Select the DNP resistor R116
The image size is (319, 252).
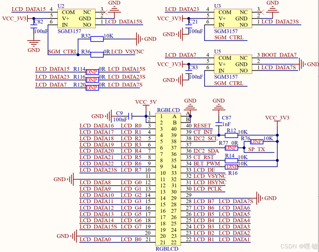[x=92, y=80]
